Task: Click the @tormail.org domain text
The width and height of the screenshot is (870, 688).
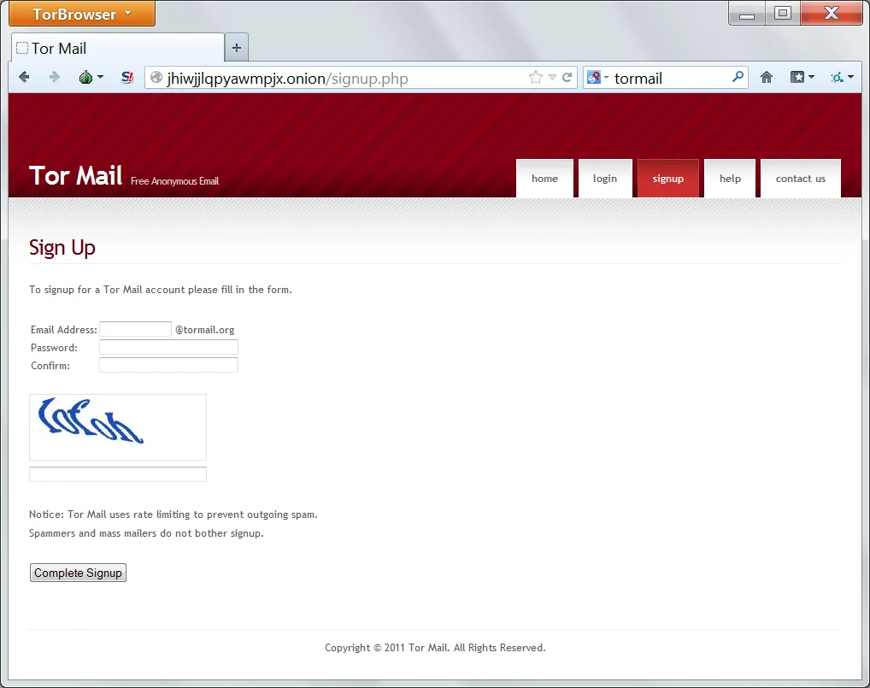Action: [x=205, y=330]
